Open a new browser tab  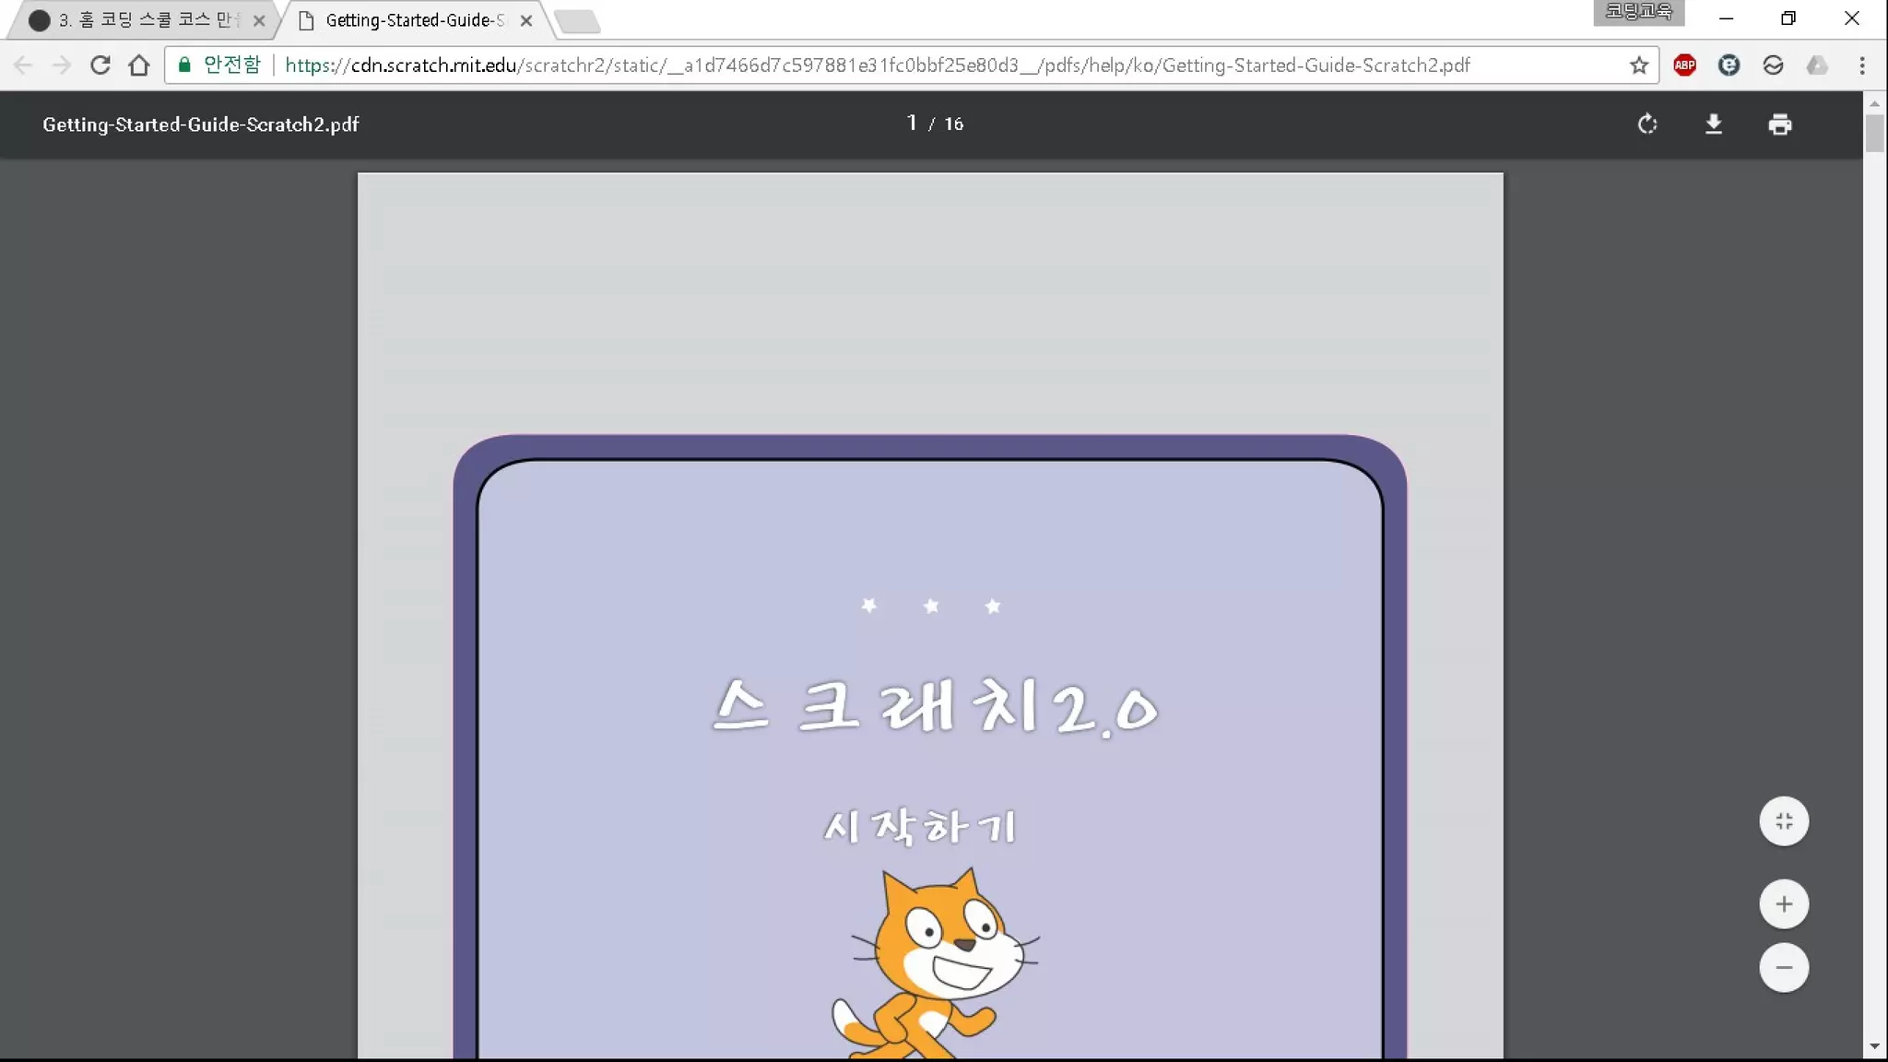[579, 21]
